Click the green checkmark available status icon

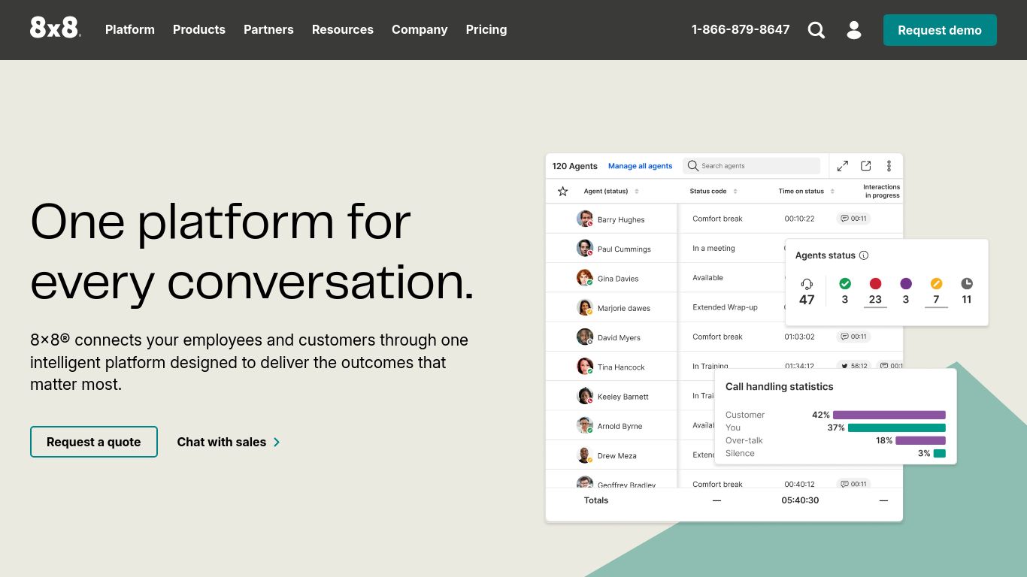[x=845, y=283]
